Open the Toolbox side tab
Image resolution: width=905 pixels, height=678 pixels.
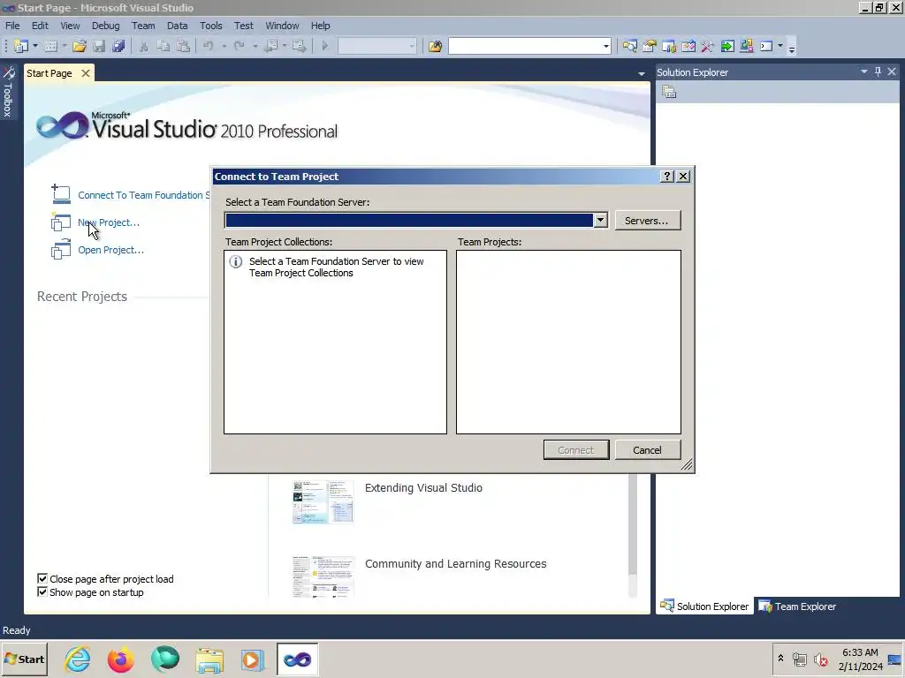pyautogui.click(x=8, y=92)
